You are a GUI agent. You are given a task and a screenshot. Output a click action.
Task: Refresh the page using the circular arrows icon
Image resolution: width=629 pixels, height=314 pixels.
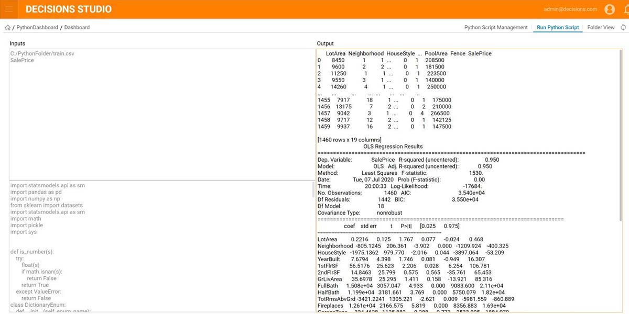623,28
